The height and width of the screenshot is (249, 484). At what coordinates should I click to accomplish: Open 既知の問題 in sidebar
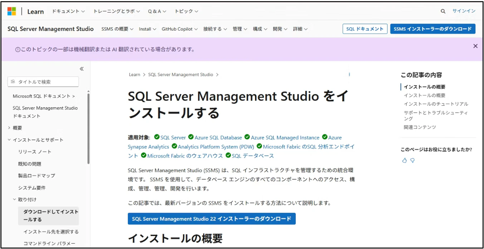[30, 164]
